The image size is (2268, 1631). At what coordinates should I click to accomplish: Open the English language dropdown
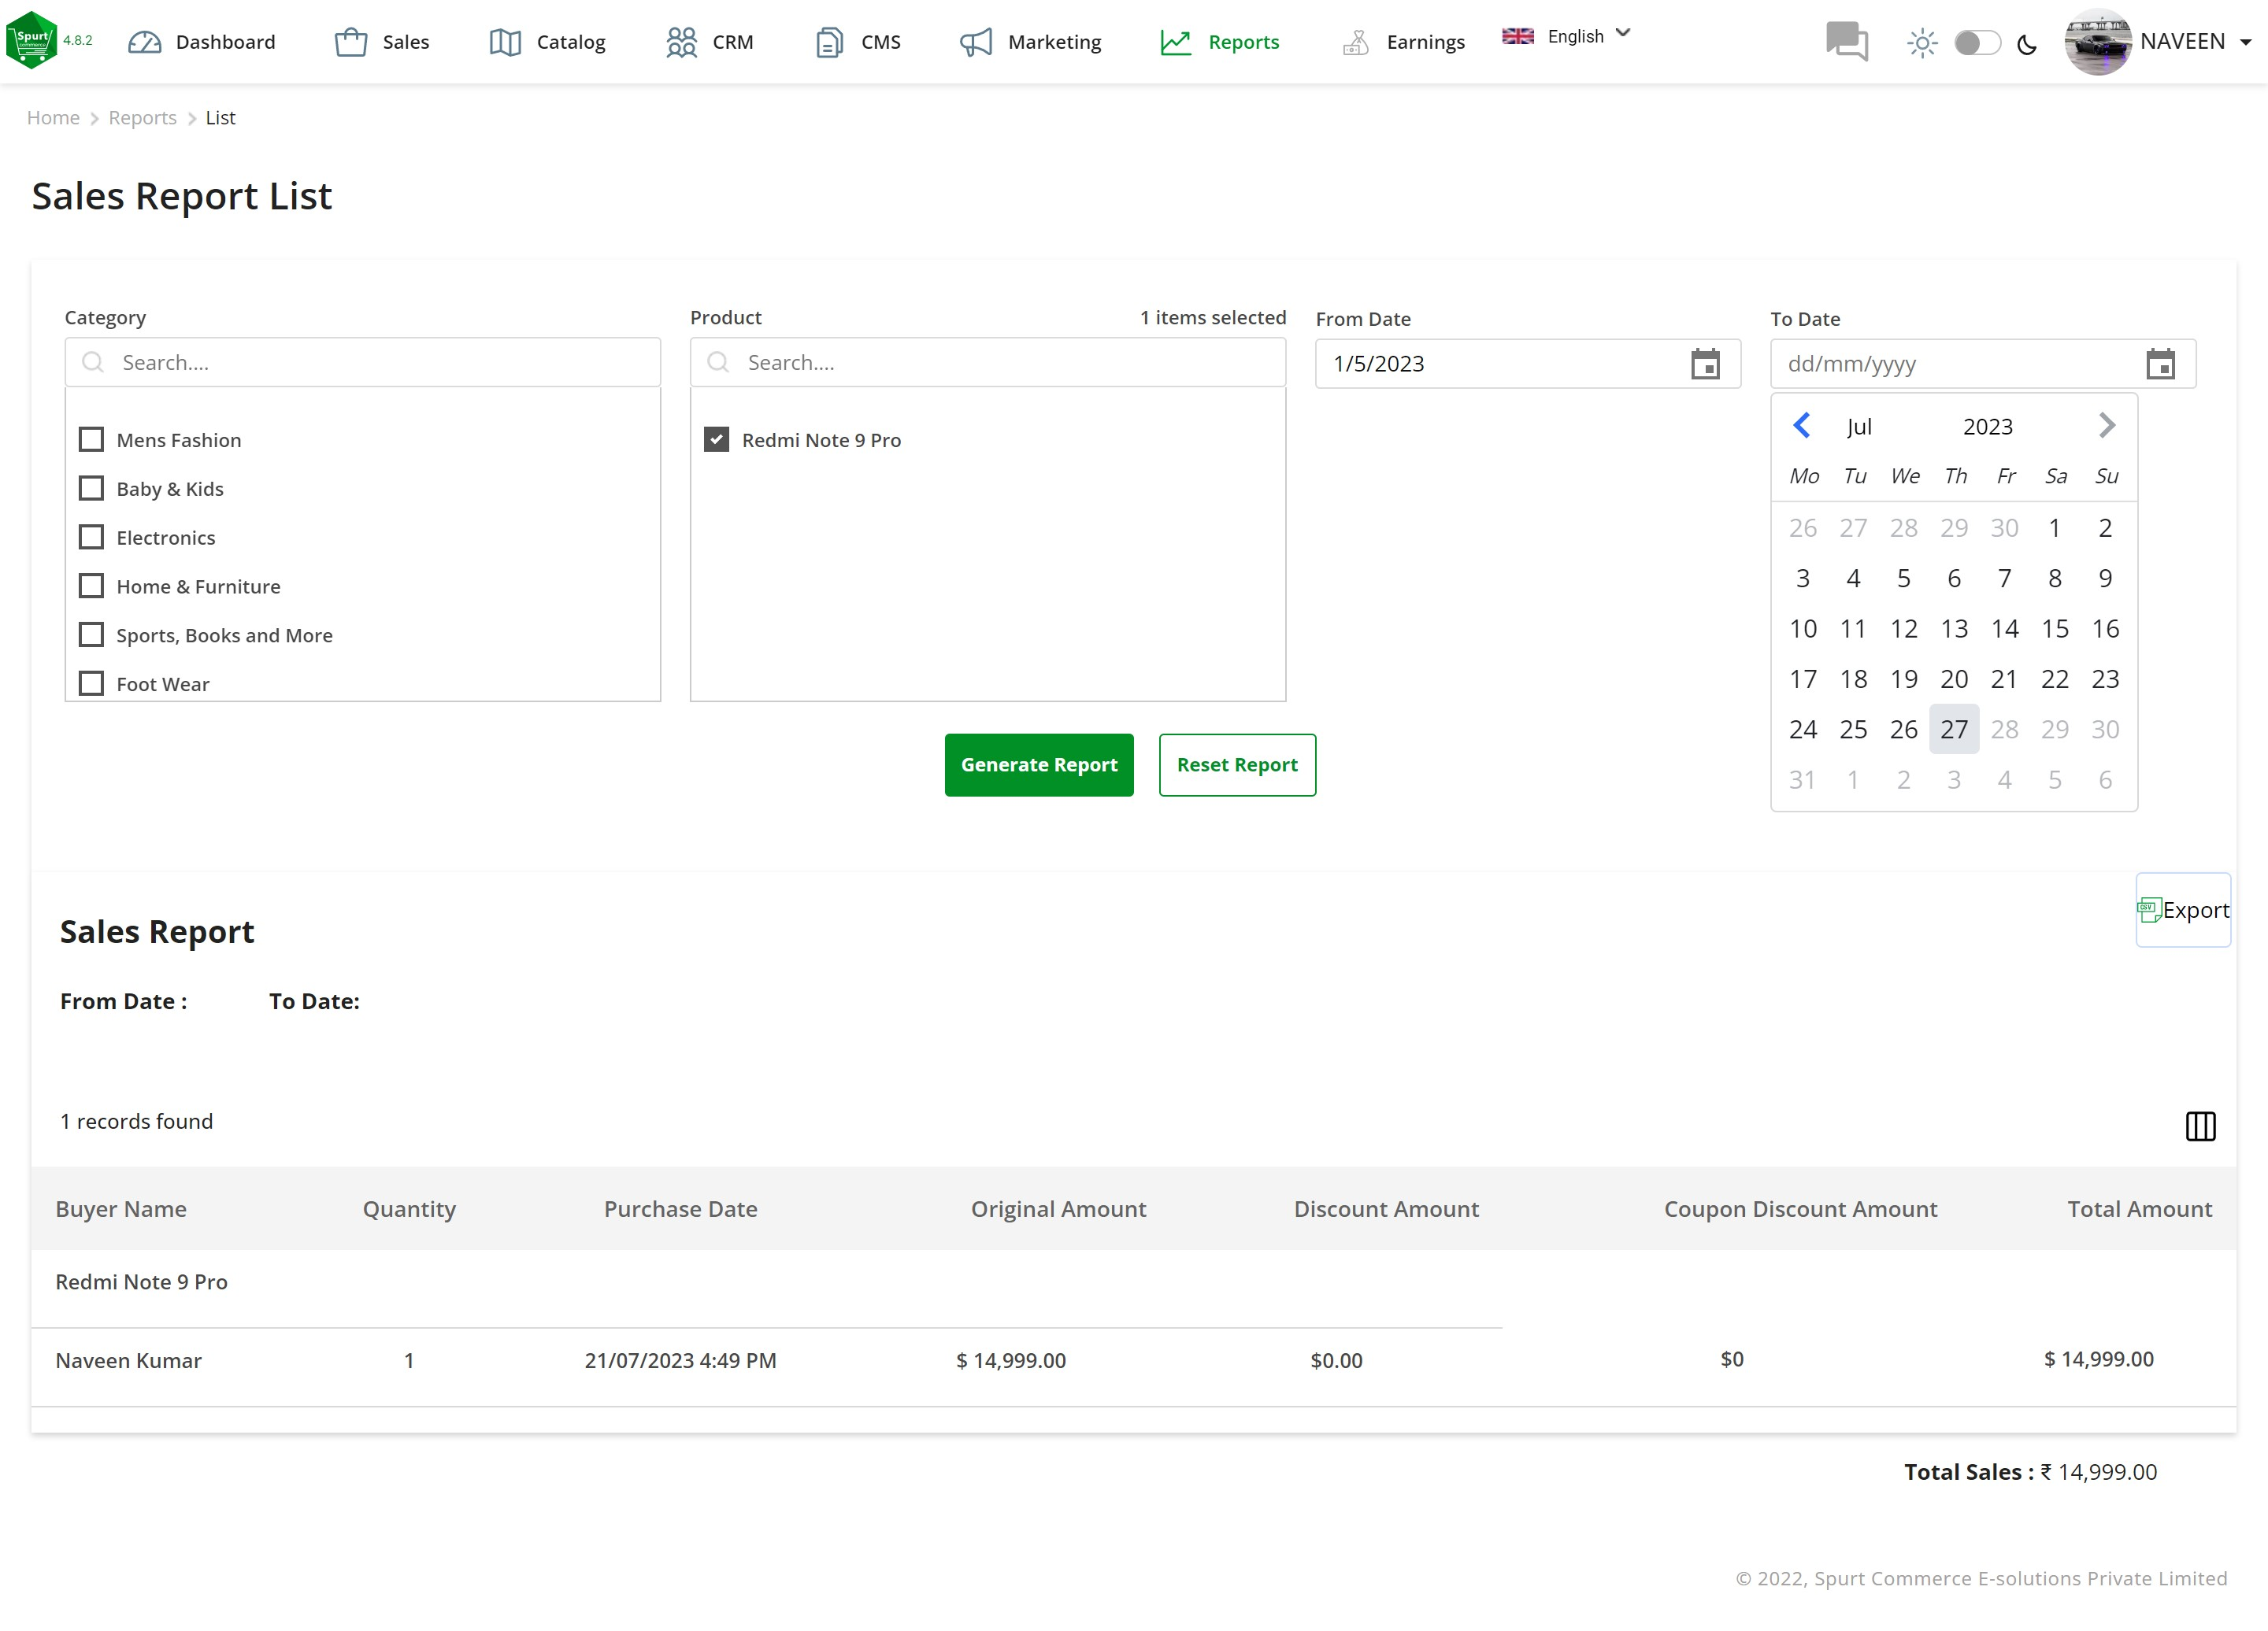pyautogui.click(x=1567, y=36)
